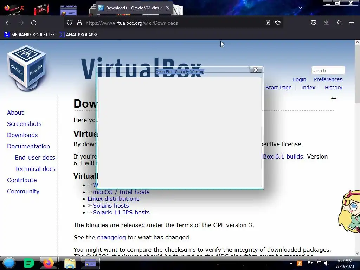The width and height of the screenshot is (360, 270).
Task: Open About in the sidebar
Action: (15, 113)
